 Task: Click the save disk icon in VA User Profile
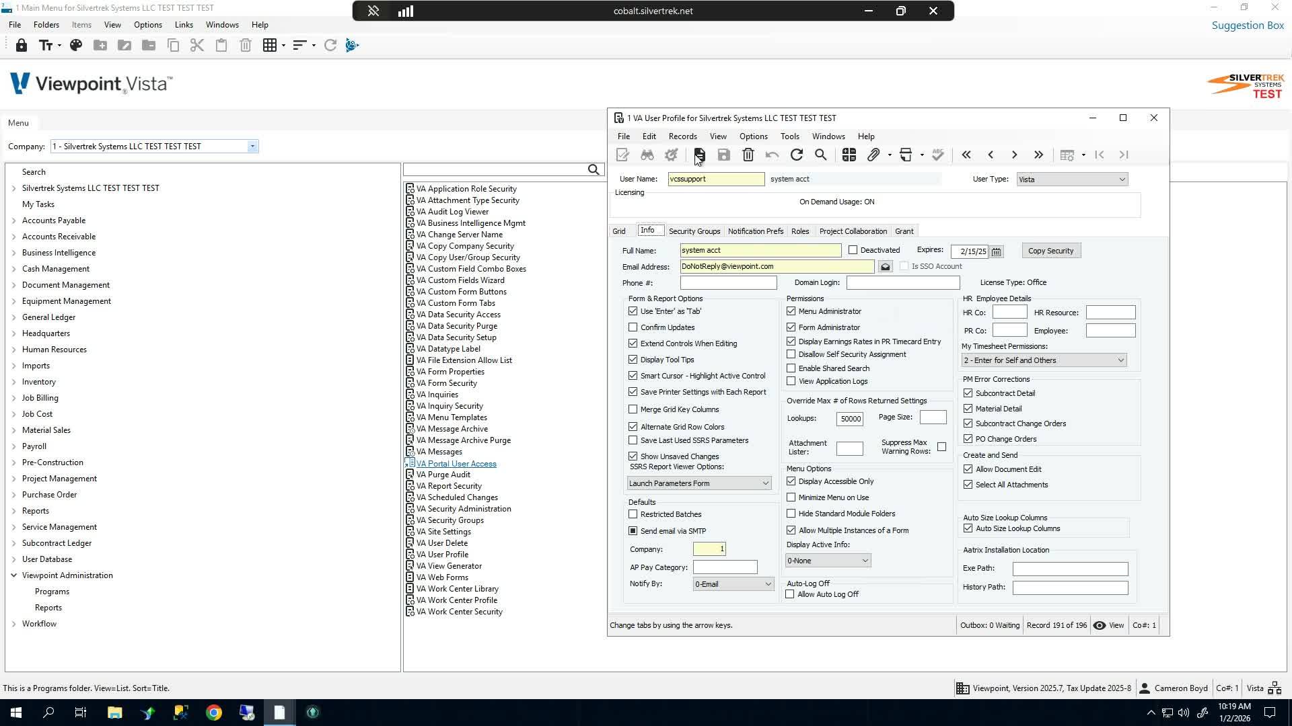point(724,155)
